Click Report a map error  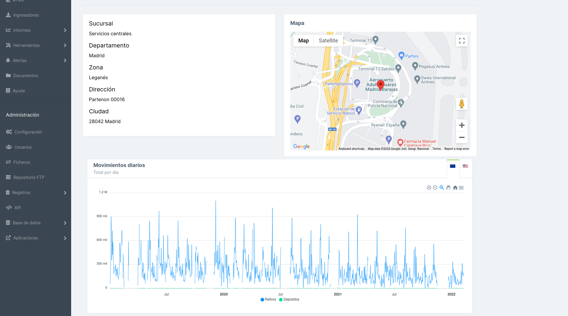[x=457, y=149]
